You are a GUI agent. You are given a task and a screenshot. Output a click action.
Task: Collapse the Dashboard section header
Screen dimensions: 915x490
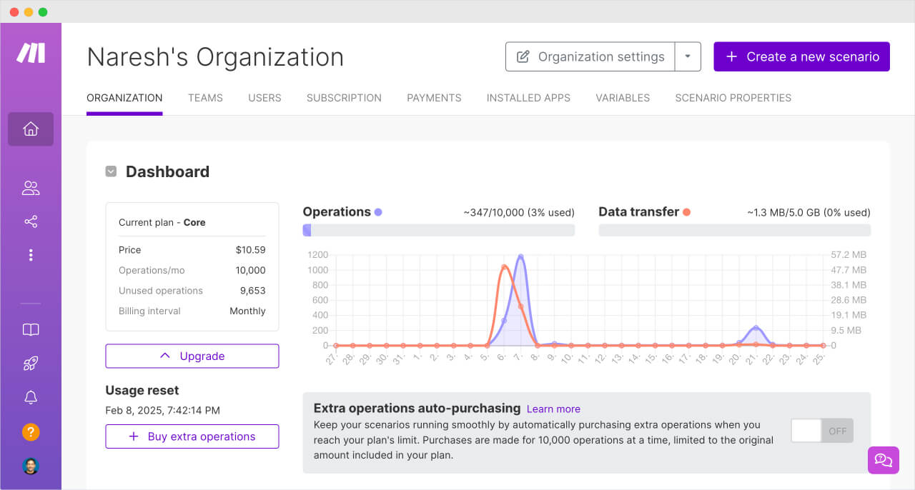[x=111, y=171]
